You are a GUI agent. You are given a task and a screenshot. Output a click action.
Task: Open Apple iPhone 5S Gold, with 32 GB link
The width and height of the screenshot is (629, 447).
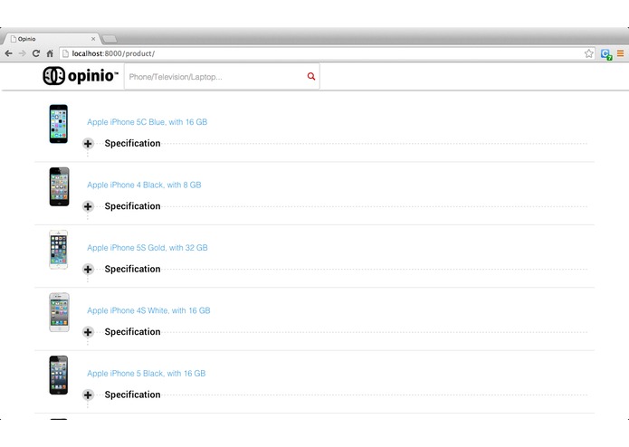pyautogui.click(x=148, y=248)
